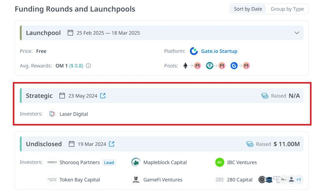Expand the Launchpool round details chevron
This screenshot has width=317, height=196.
click(x=297, y=33)
